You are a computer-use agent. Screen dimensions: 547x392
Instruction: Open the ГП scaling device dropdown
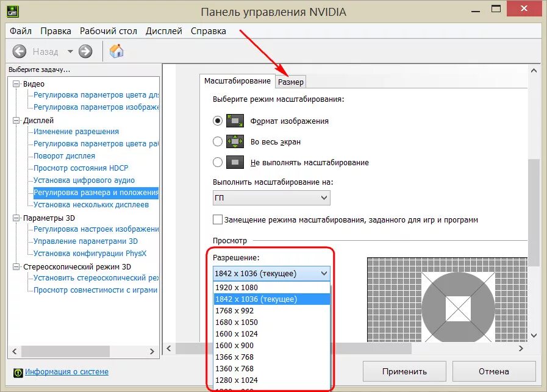click(271, 198)
